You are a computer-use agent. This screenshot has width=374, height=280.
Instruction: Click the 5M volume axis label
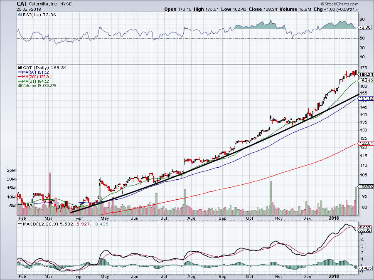coord(12,206)
